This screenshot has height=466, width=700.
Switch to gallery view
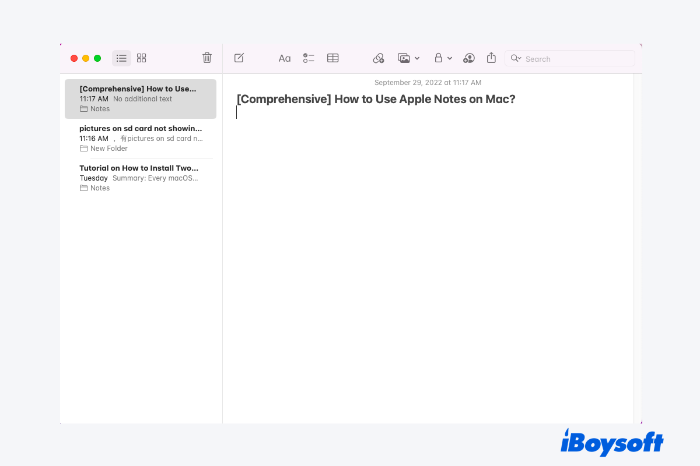[x=141, y=58]
